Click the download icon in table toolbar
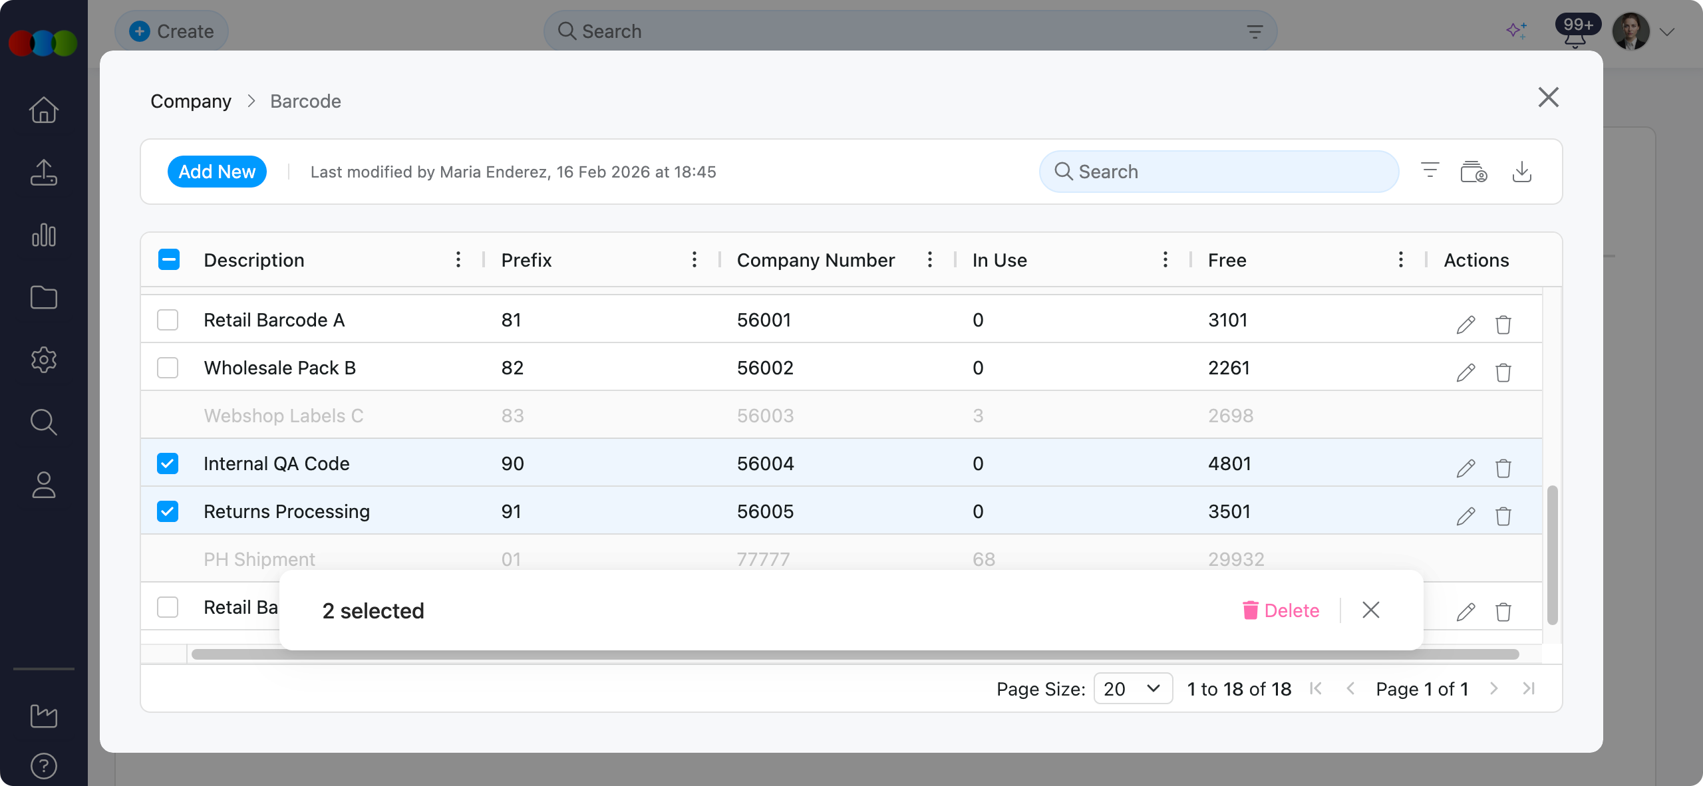This screenshot has width=1703, height=786. coord(1521,172)
